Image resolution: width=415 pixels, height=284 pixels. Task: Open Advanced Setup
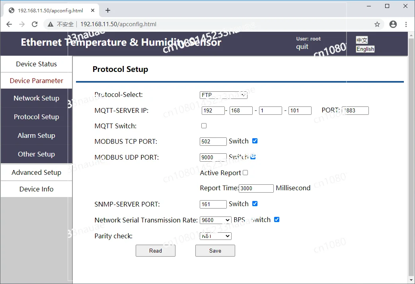coord(36,172)
